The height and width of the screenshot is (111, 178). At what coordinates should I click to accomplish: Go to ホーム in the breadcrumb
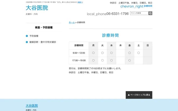pos(71,22)
